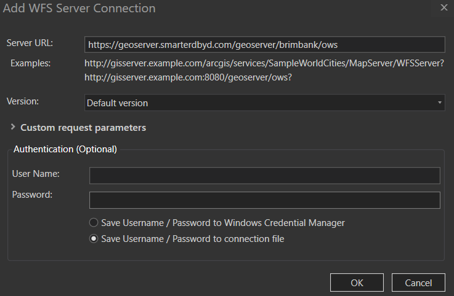Click the Version dropdown arrow
Image resolution: width=454 pixels, height=296 pixels.
point(439,103)
